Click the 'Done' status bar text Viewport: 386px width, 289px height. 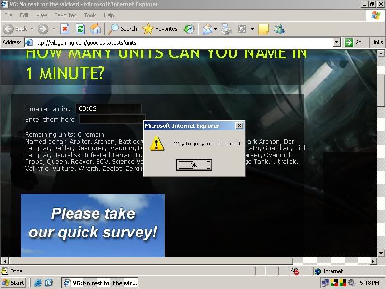(x=16, y=271)
